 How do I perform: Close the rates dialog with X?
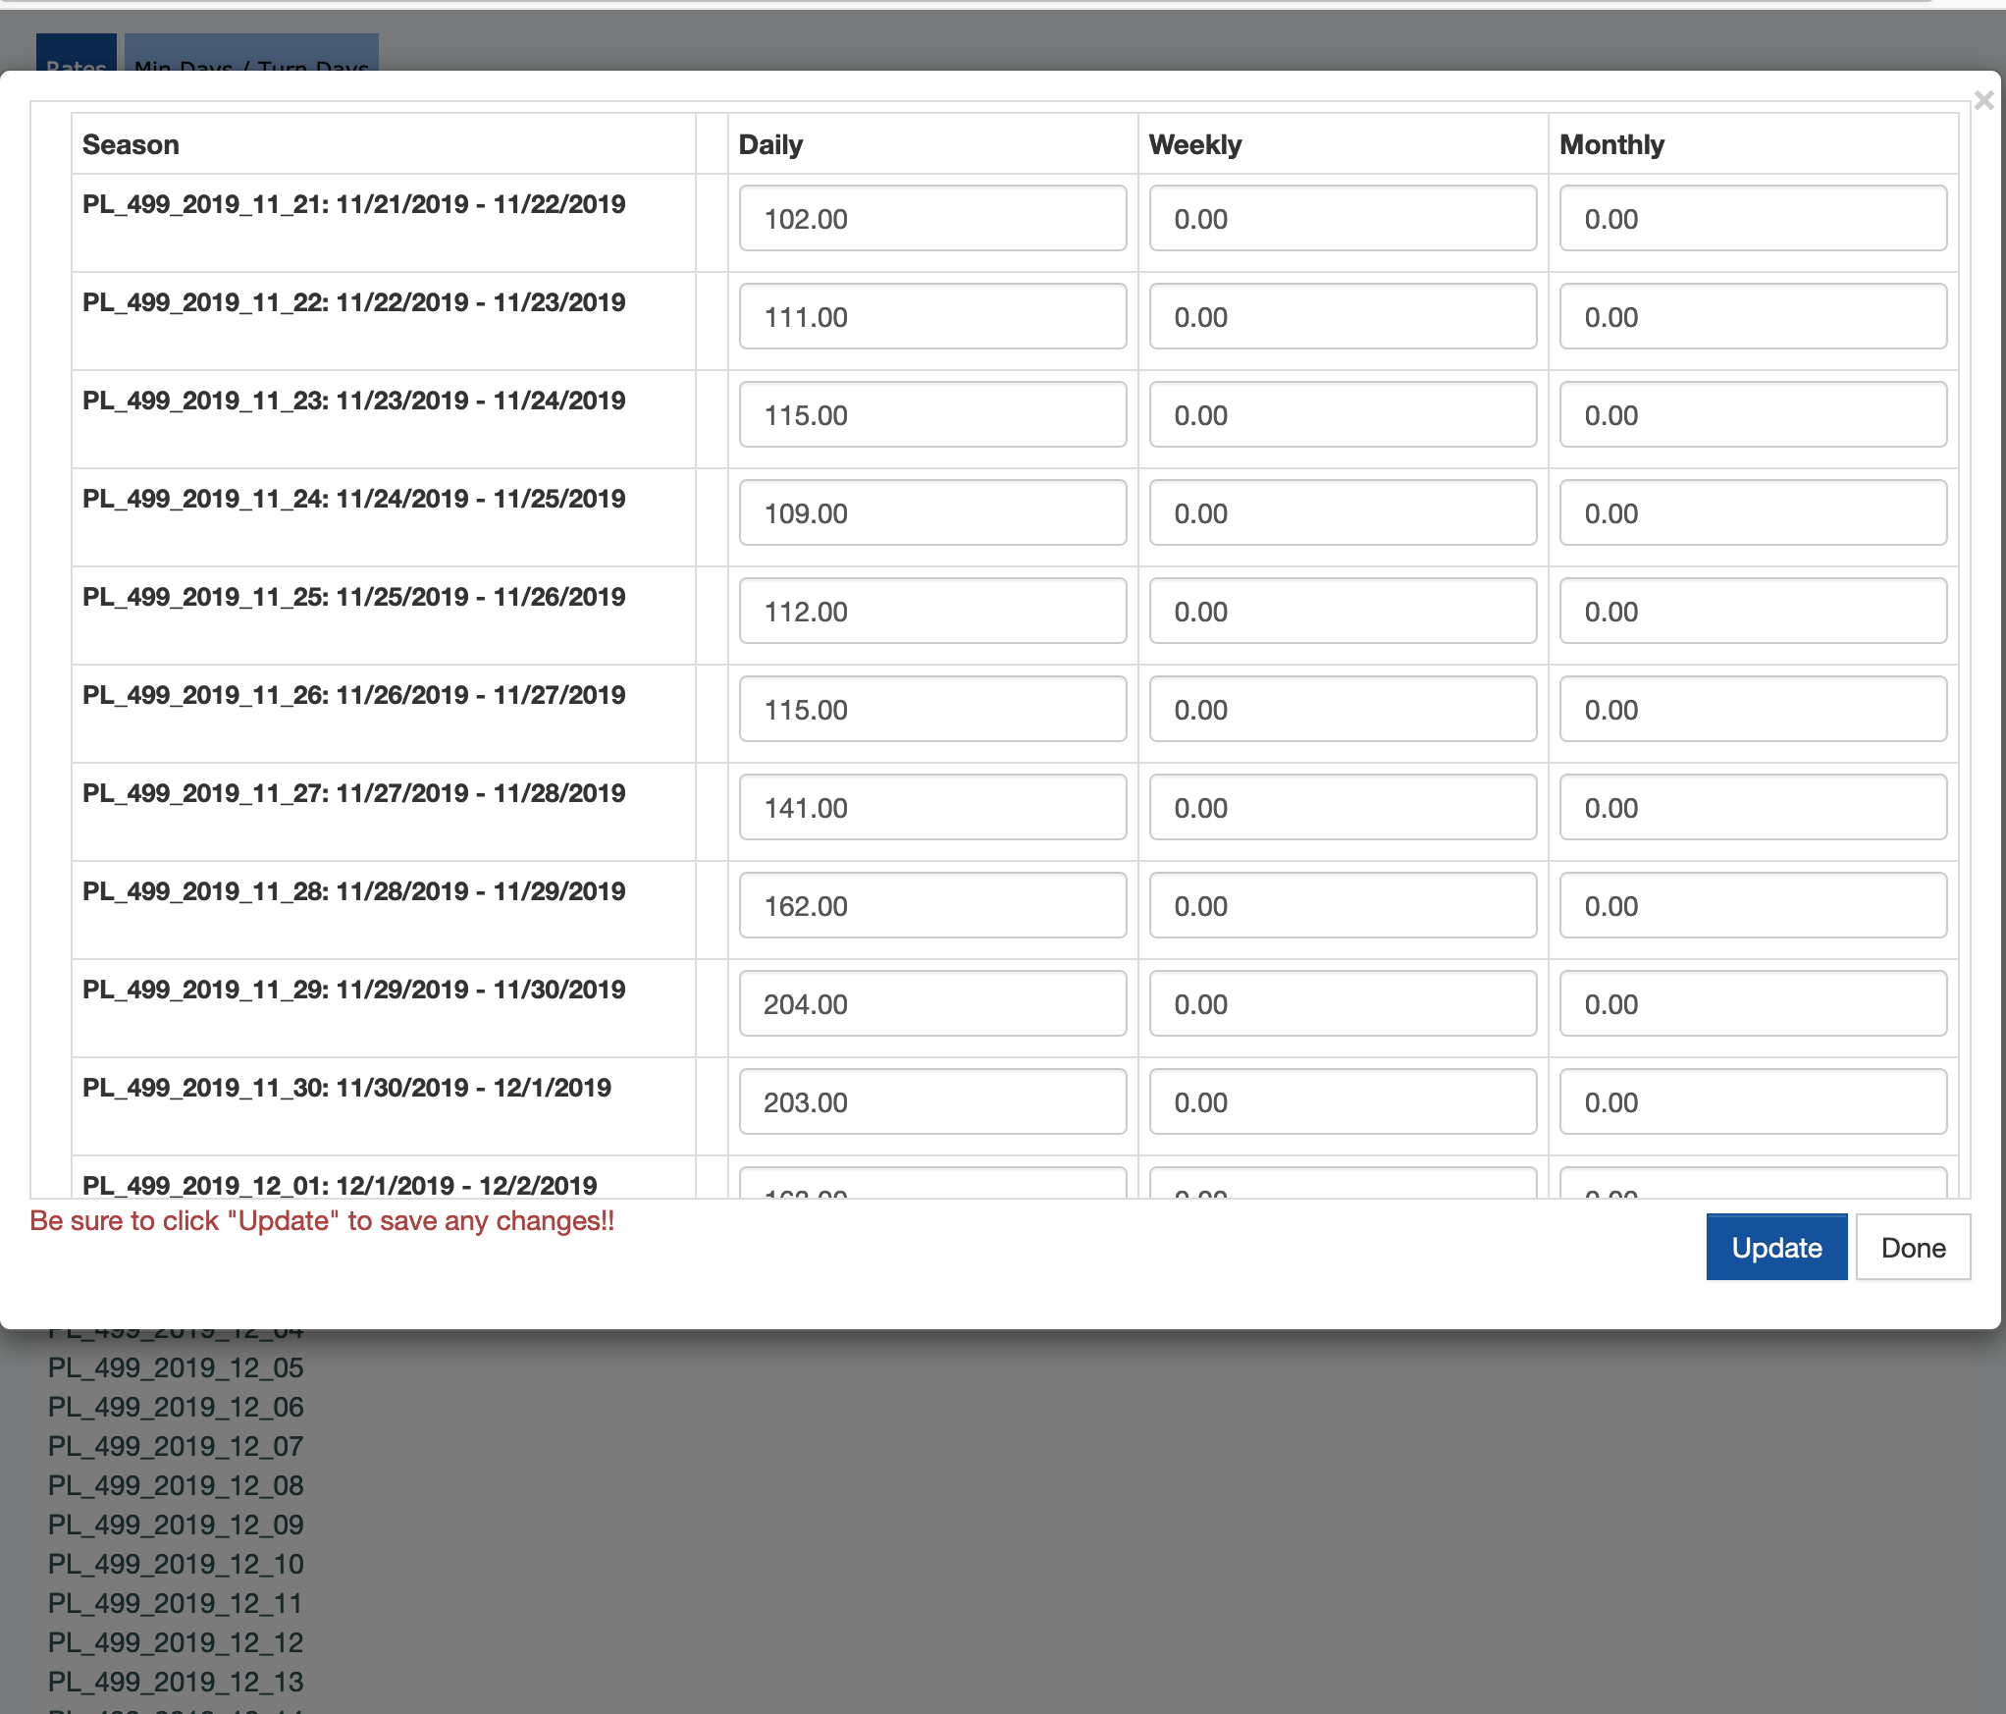(1982, 101)
